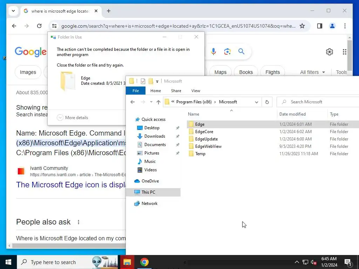
Task: Open Videos in navigation pane
Action: 150,170
